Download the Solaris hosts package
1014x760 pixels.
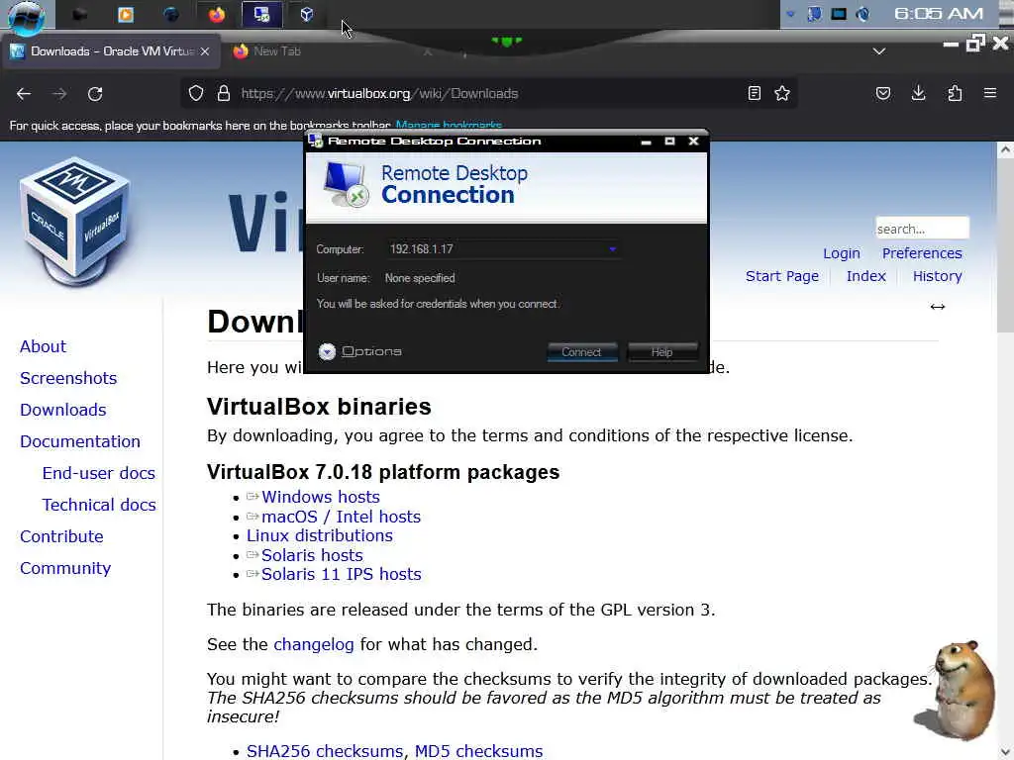312,555
